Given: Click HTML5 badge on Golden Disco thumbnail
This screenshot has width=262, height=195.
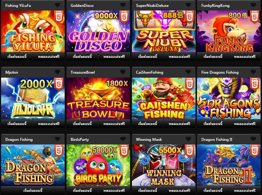Looking at the screenshot, I should pyautogui.click(x=124, y=17).
